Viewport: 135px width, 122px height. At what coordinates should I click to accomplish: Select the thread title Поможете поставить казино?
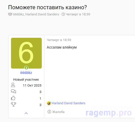point(47,7)
